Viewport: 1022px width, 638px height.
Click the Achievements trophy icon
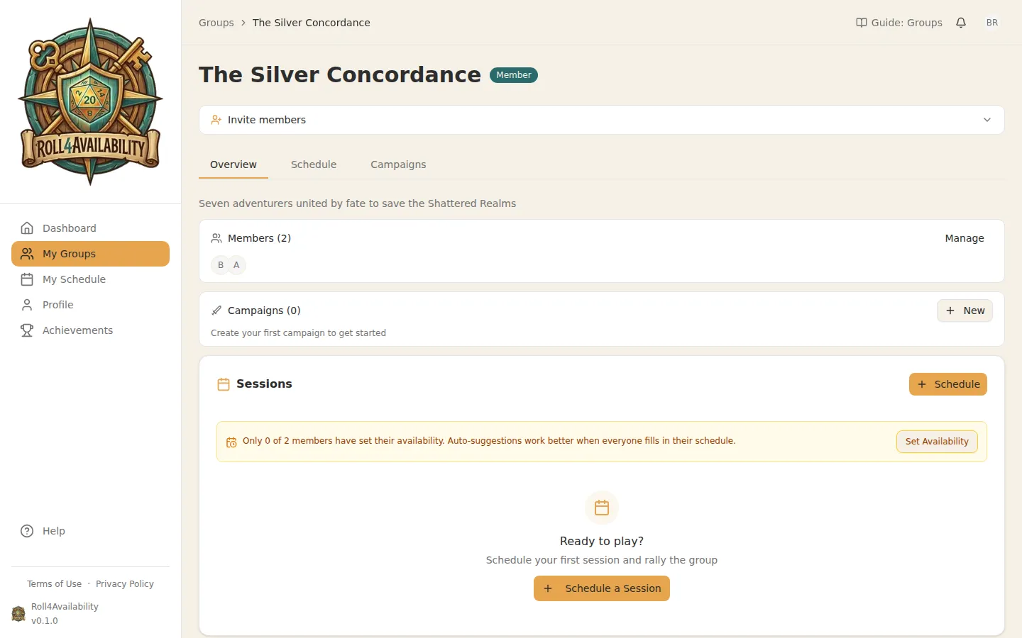(x=27, y=330)
